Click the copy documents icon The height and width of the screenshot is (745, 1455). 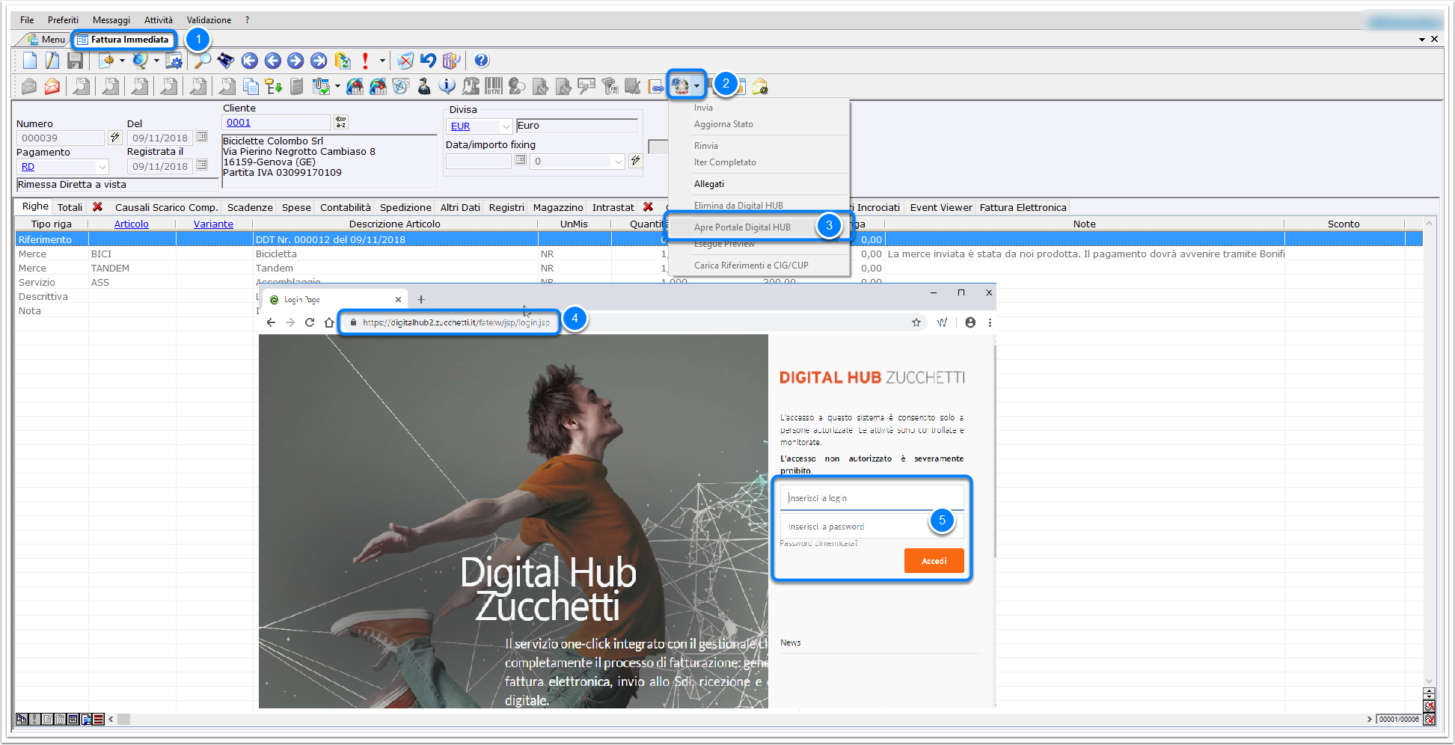tap(251, 87)
